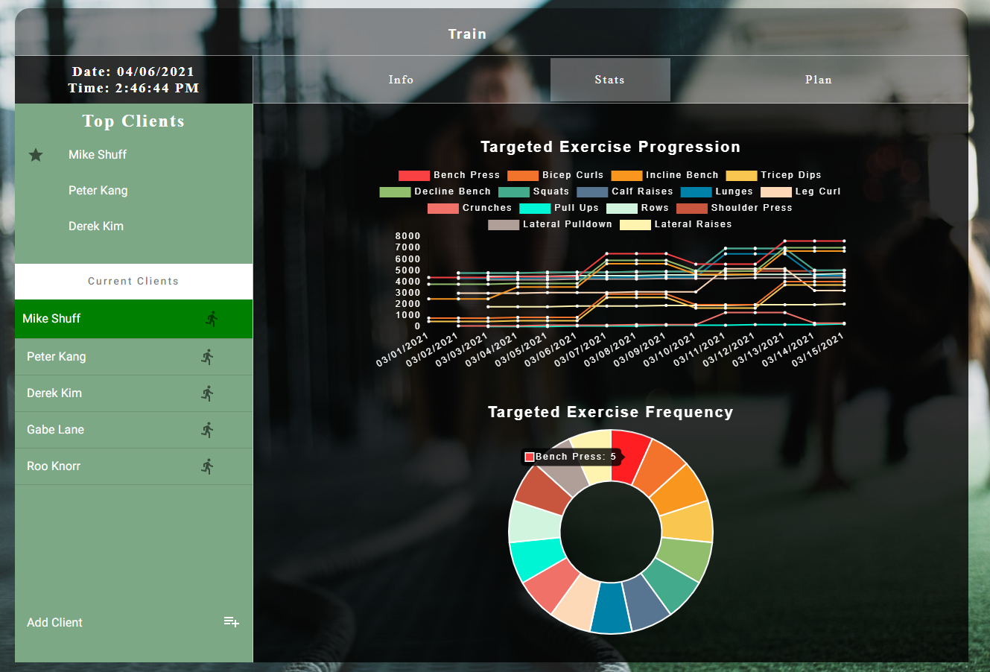Click the 03/01/2021 date label on chart
990x672 pixels.
tap(402, 350)
